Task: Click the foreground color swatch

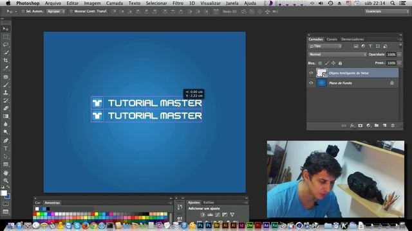Action: tap(4, 193)
